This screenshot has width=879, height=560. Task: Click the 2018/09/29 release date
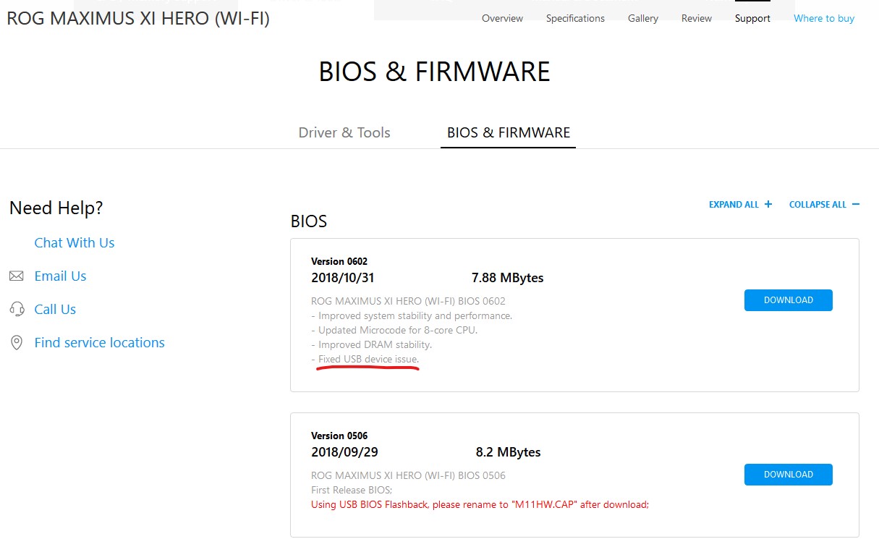pyautogui.click(x=344, y=452)
